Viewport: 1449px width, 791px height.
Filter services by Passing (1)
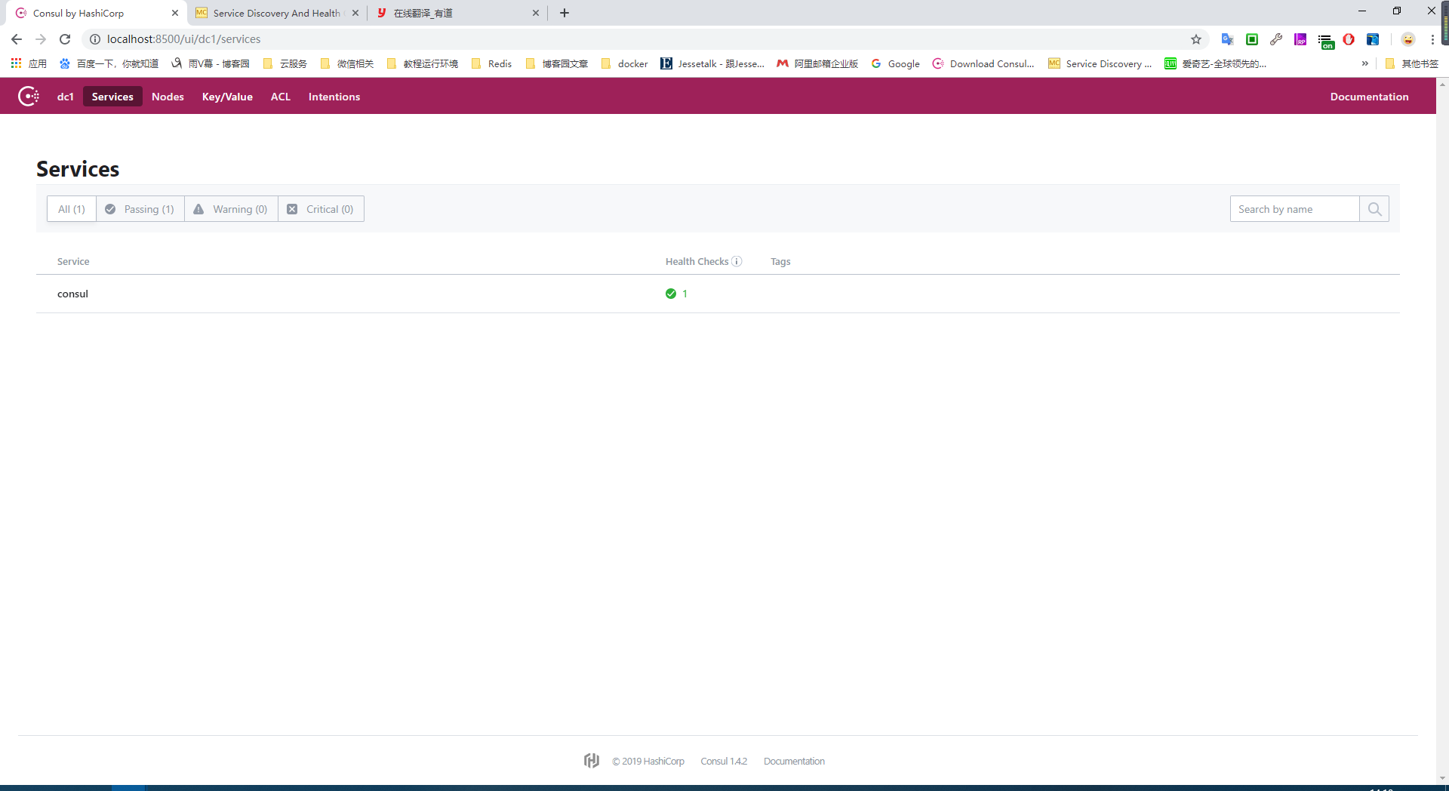[x=140, y=209]
